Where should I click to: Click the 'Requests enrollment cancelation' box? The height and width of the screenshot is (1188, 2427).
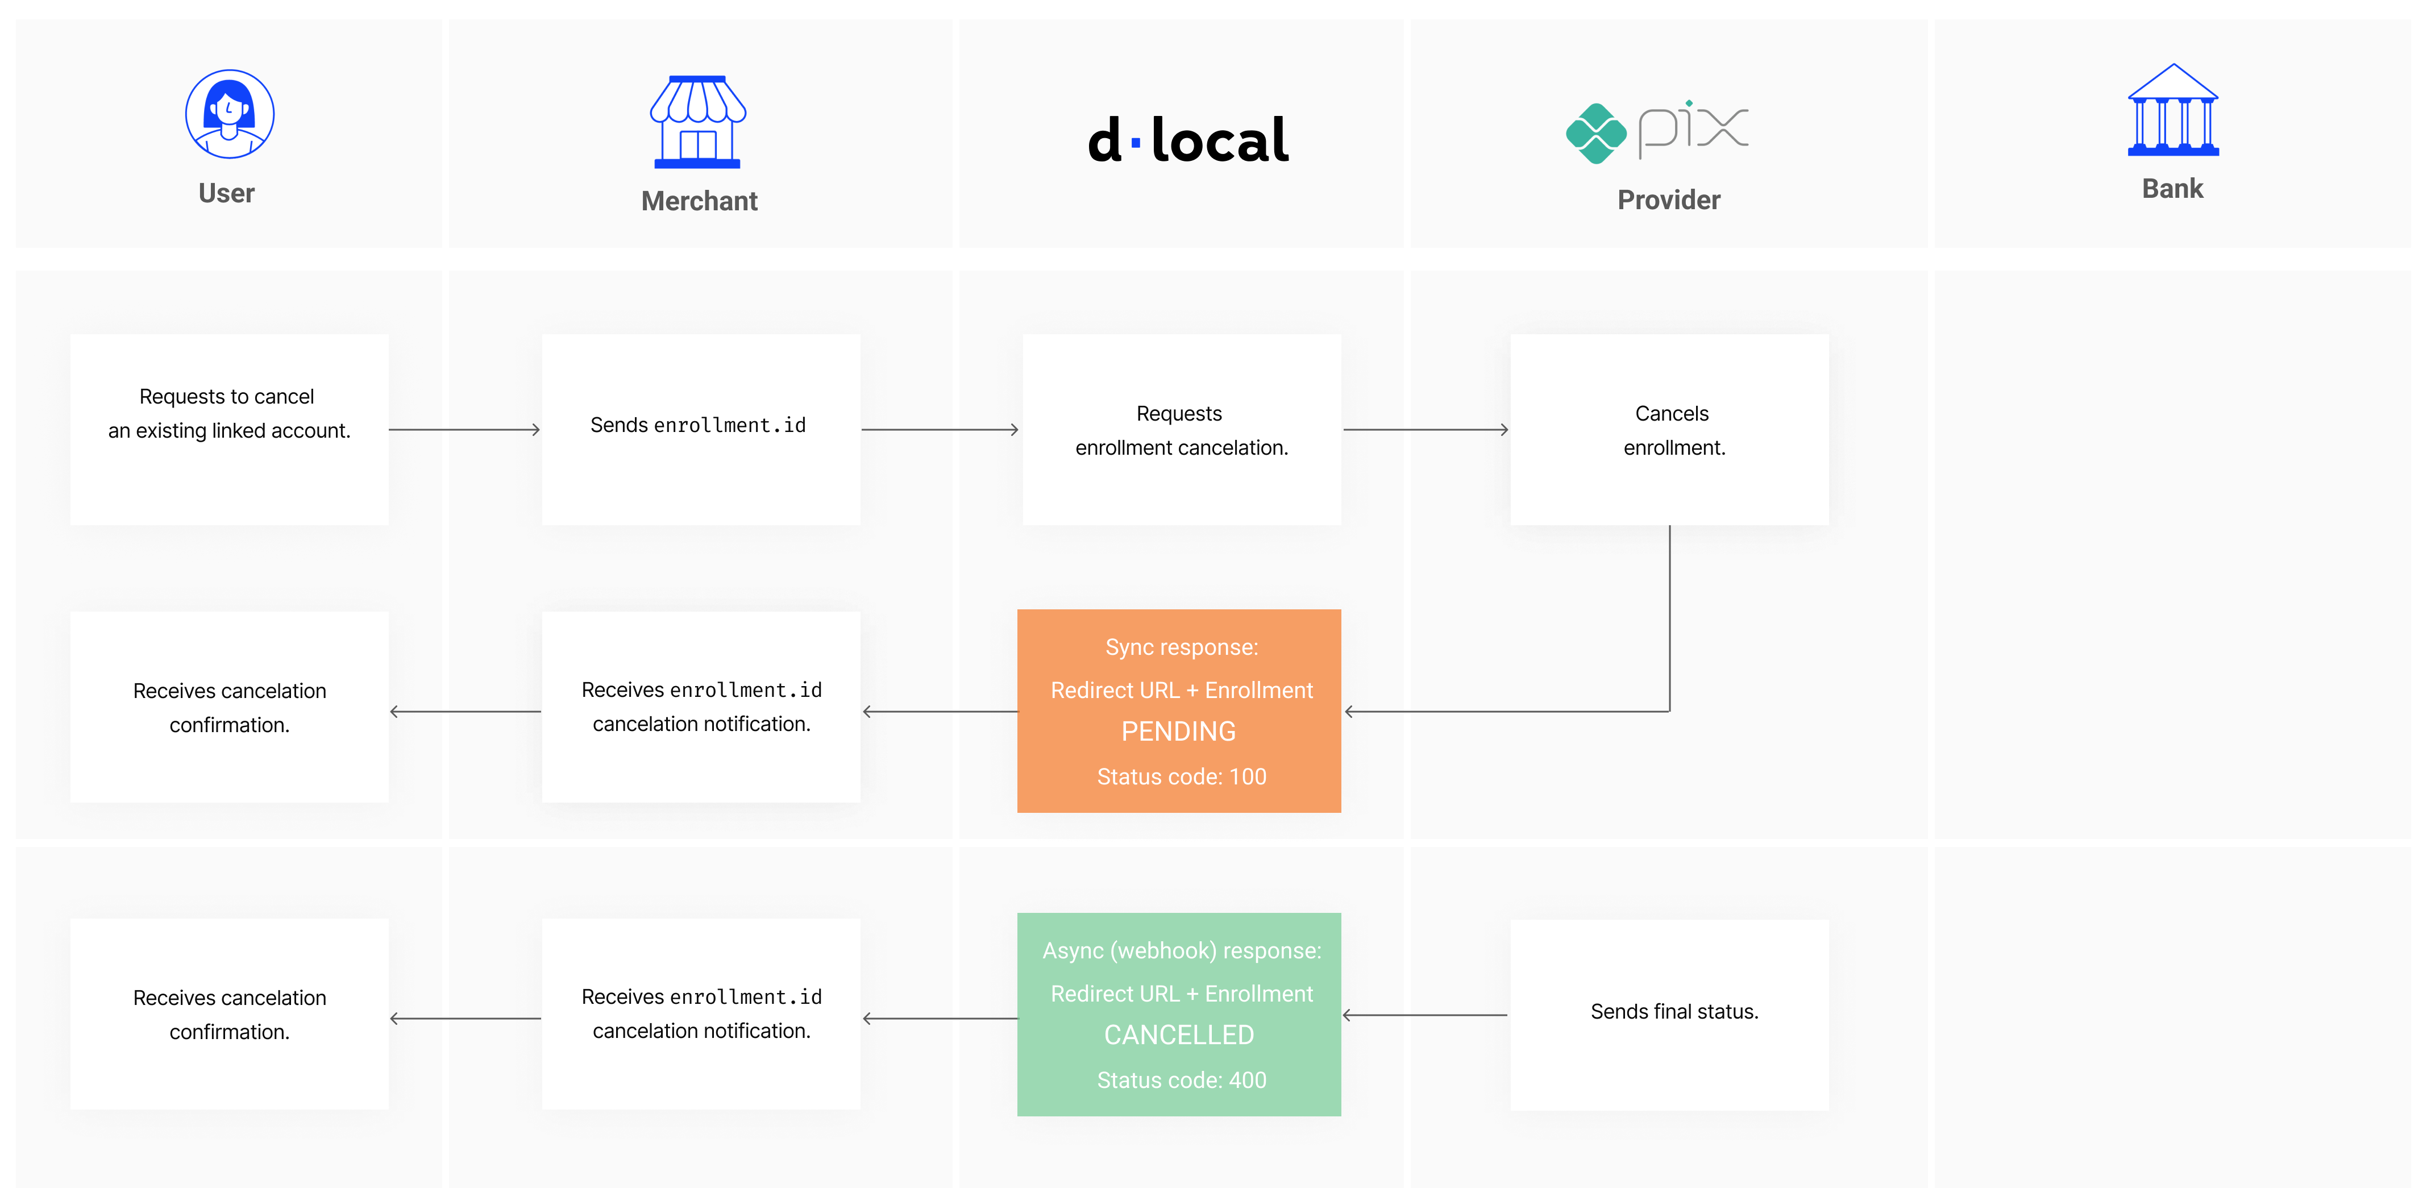coord(1182,429)
